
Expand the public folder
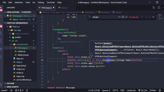[10, 37]
